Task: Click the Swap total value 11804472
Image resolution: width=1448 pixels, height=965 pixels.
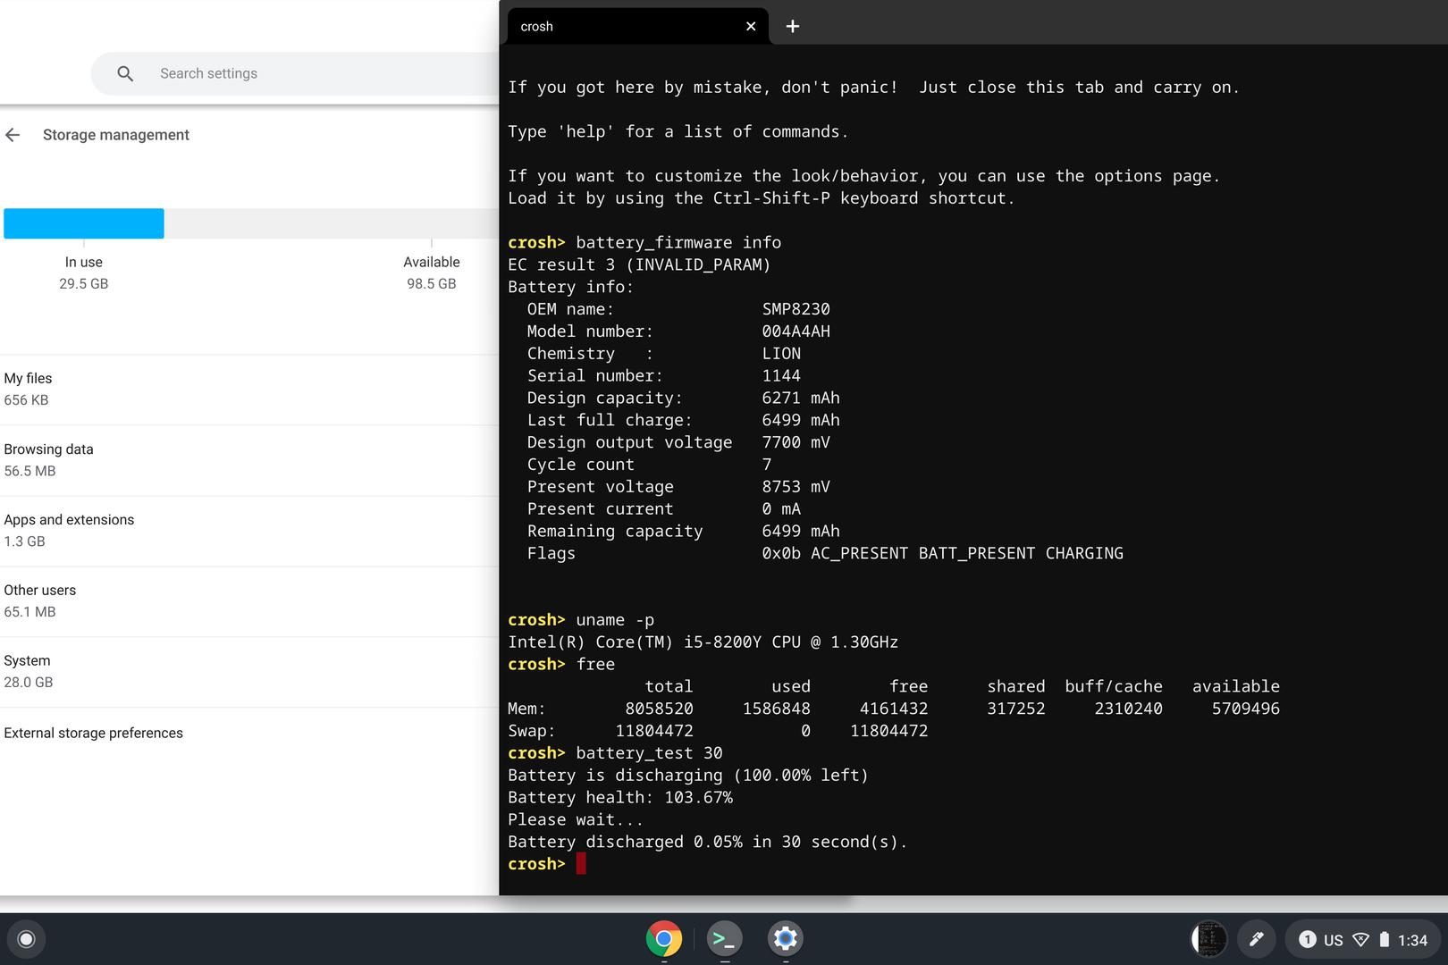Action: (x=654, y=731)
